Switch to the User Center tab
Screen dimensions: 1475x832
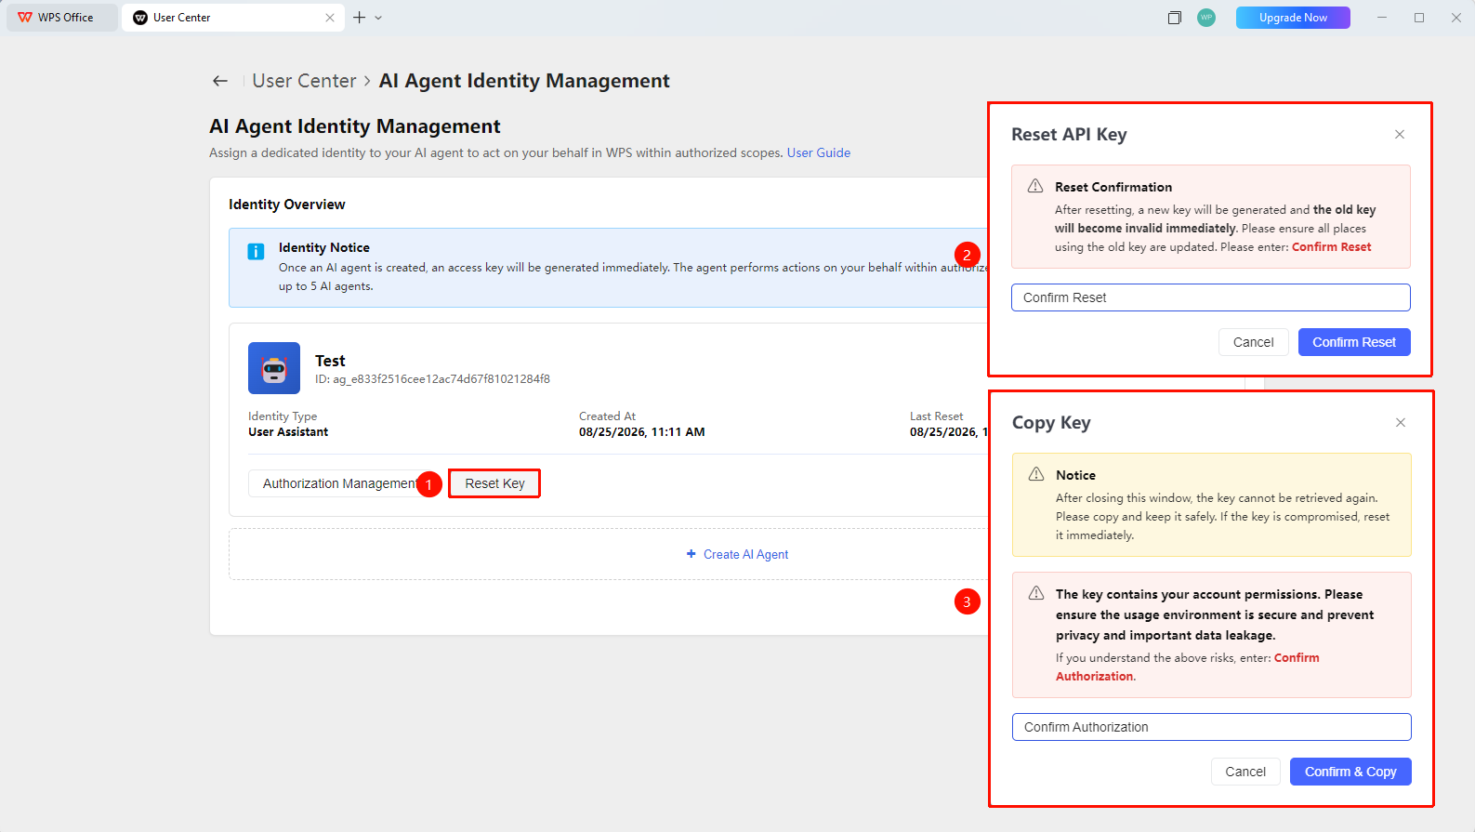(x=232, y=18)
